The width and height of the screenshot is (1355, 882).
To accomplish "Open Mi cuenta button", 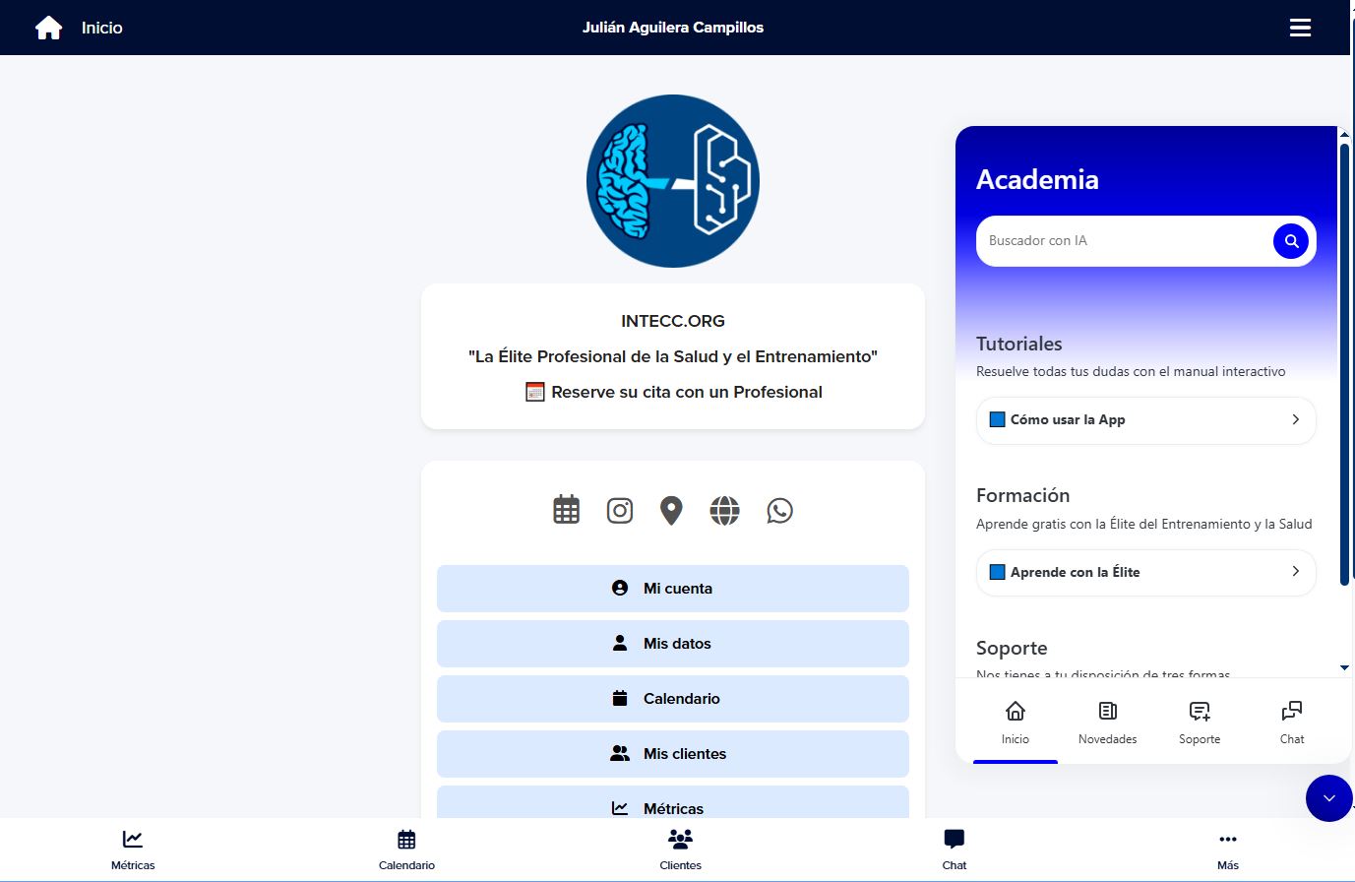I will click(x=673, y=589).
